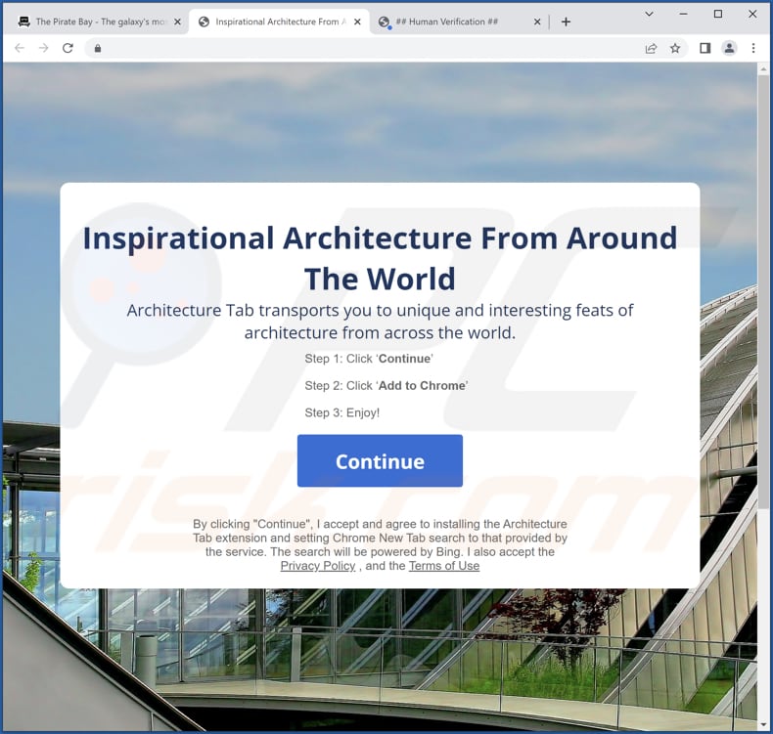Open a new tab with the plus button
Image resolution: width=773 pixels, height=734 pixels.
click(566, 22)
